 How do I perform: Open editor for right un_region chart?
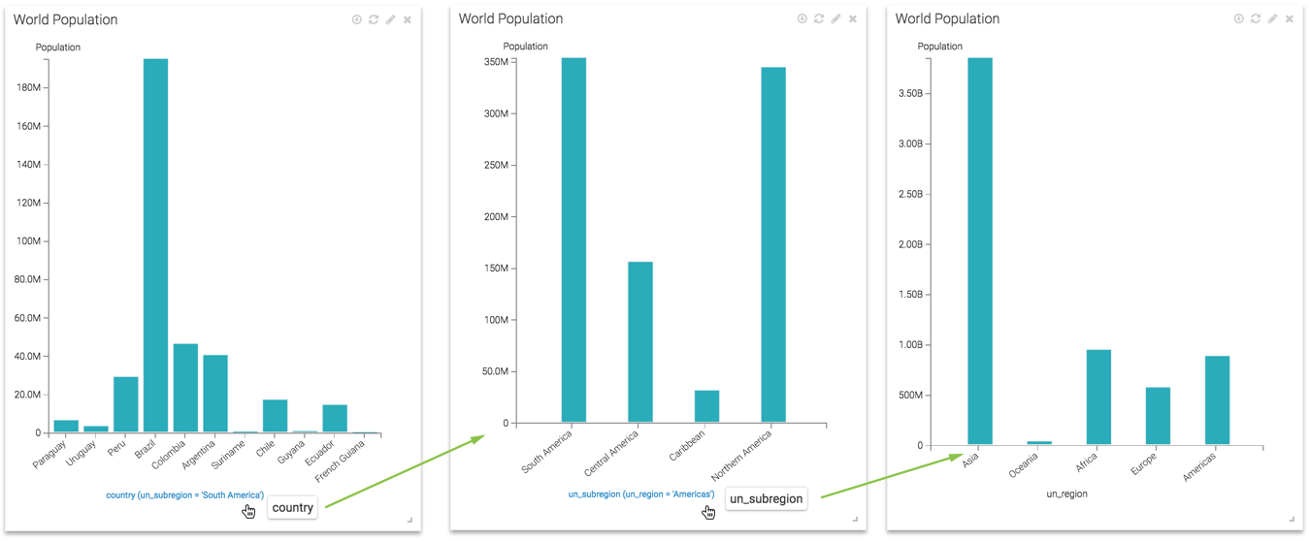(1272, 19)
